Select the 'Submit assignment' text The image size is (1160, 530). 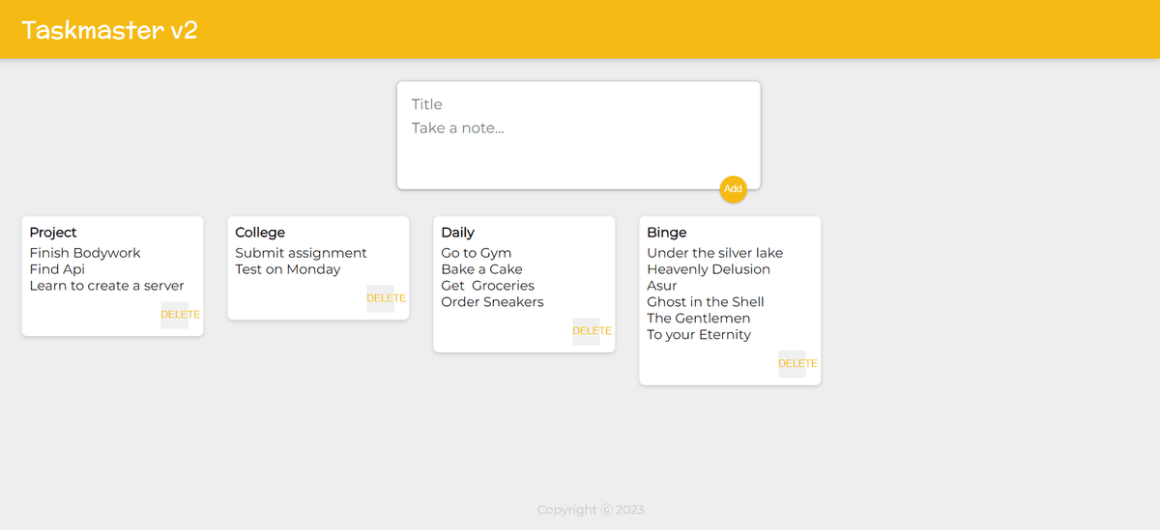(301, 253)
